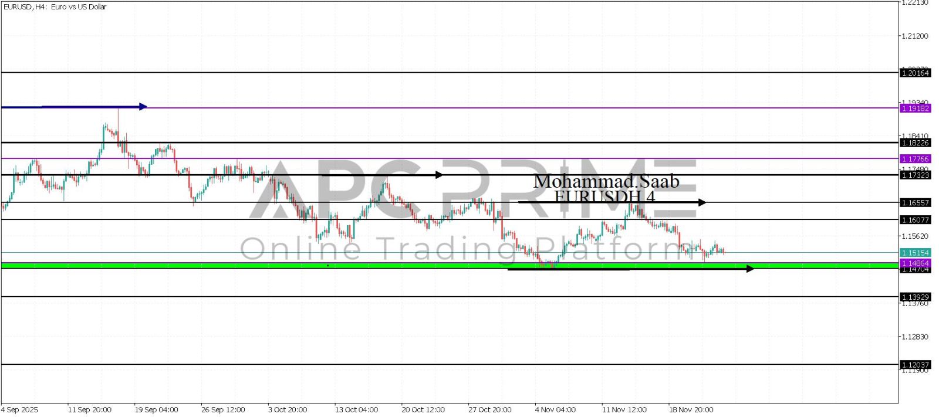Click the EURUSD, H4 chart title
The height and width of the screenshot is (417, 939).
[x=55, y=7]
